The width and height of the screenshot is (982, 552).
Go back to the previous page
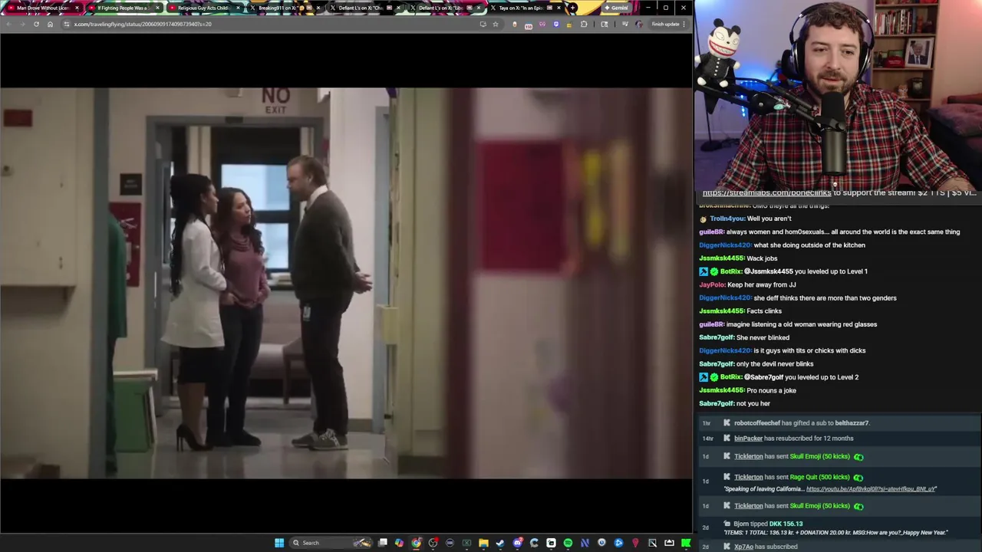coord(8,24)
